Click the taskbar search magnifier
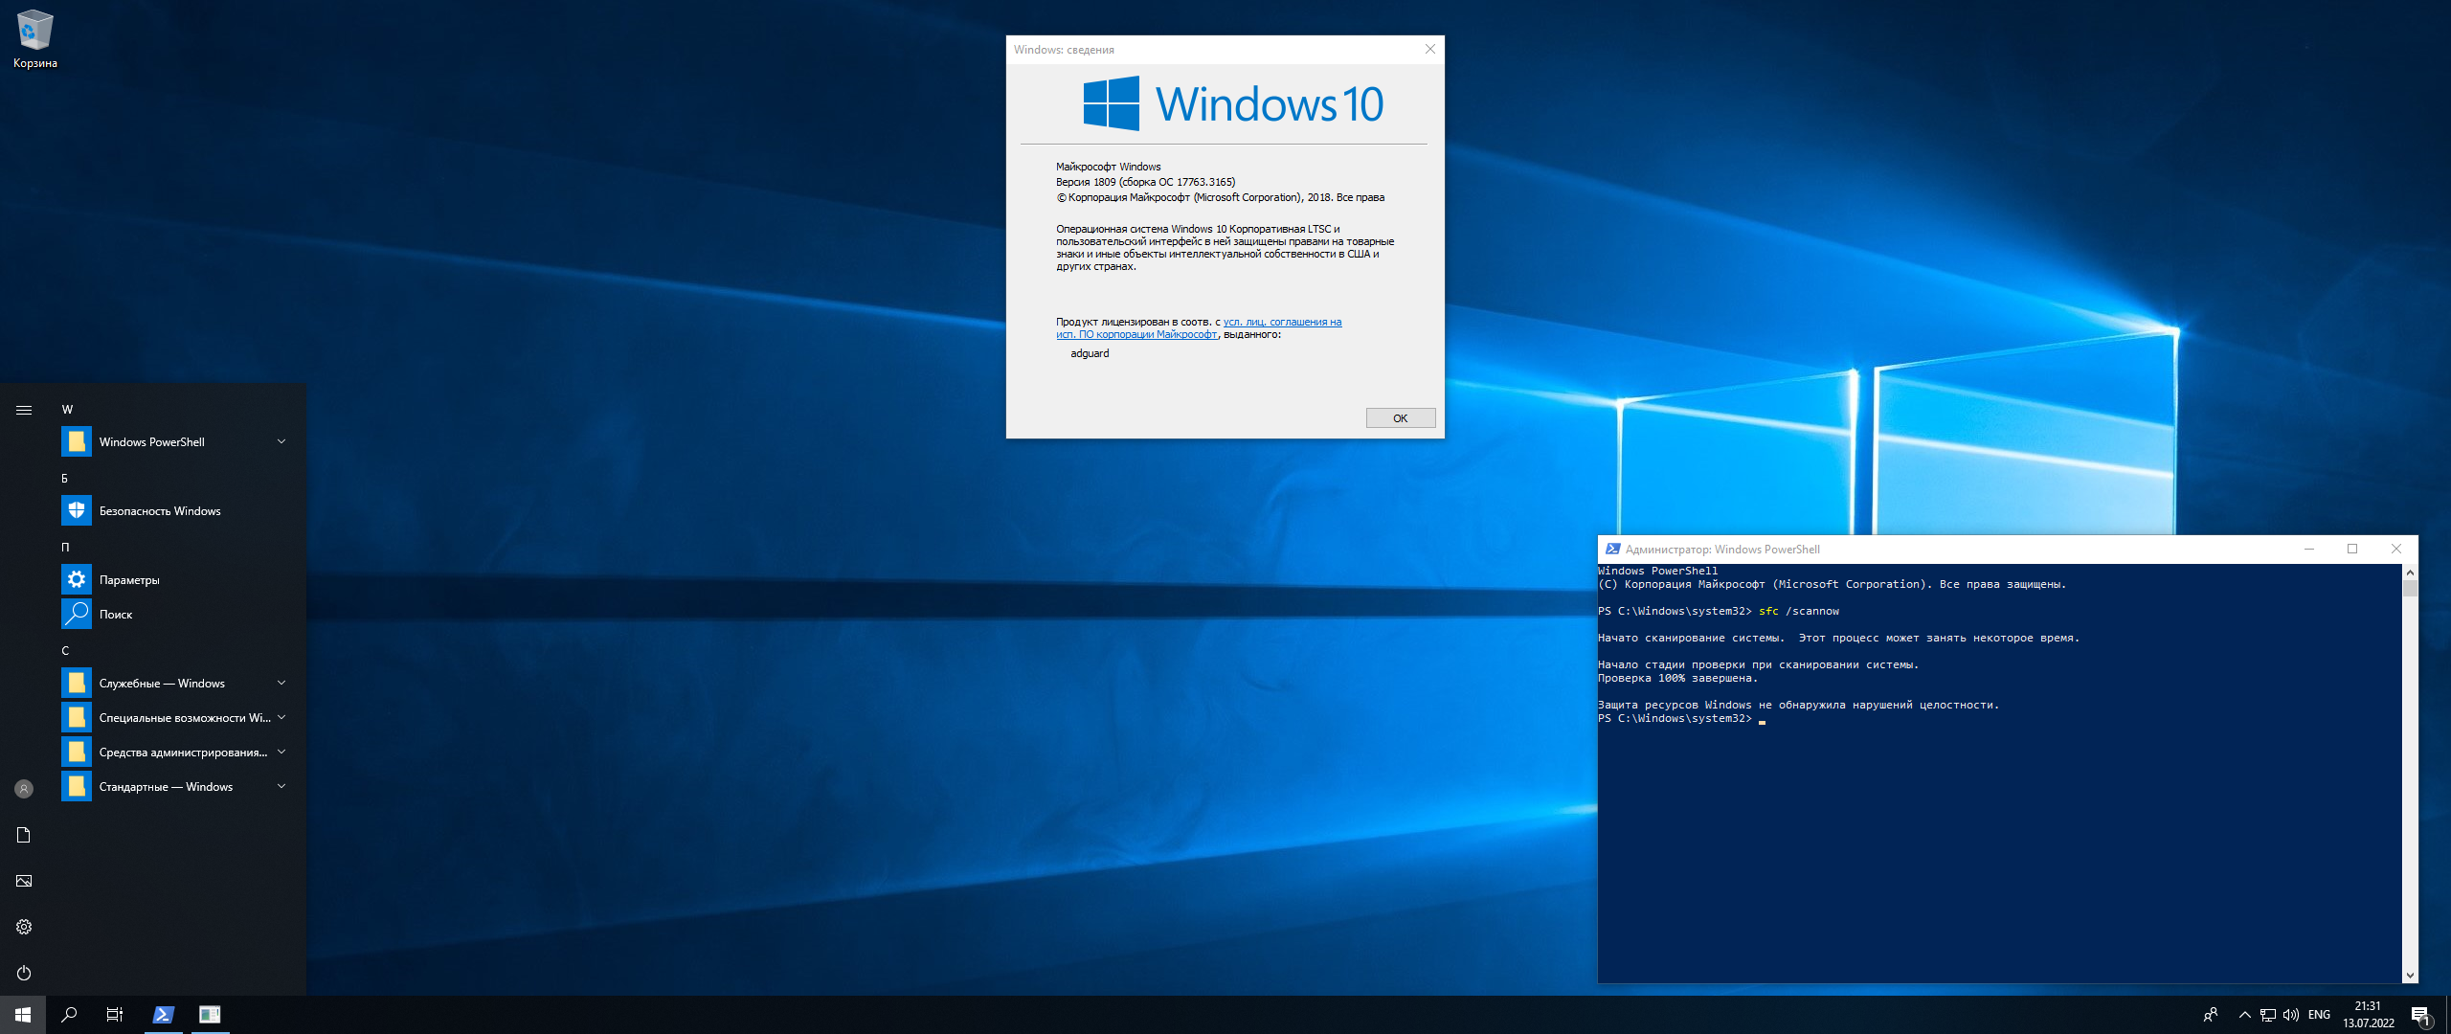2451x1034 pixels. point(69,1015)
